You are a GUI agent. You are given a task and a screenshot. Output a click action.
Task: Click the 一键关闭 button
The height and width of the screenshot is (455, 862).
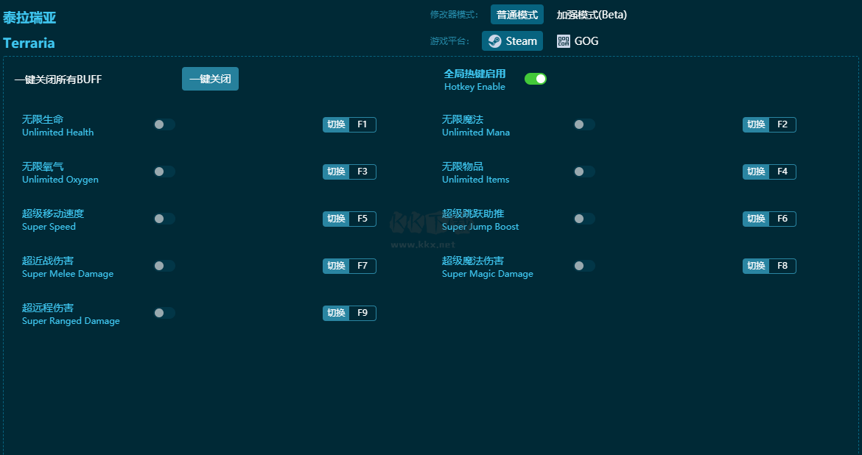click(x=210, y=79)
